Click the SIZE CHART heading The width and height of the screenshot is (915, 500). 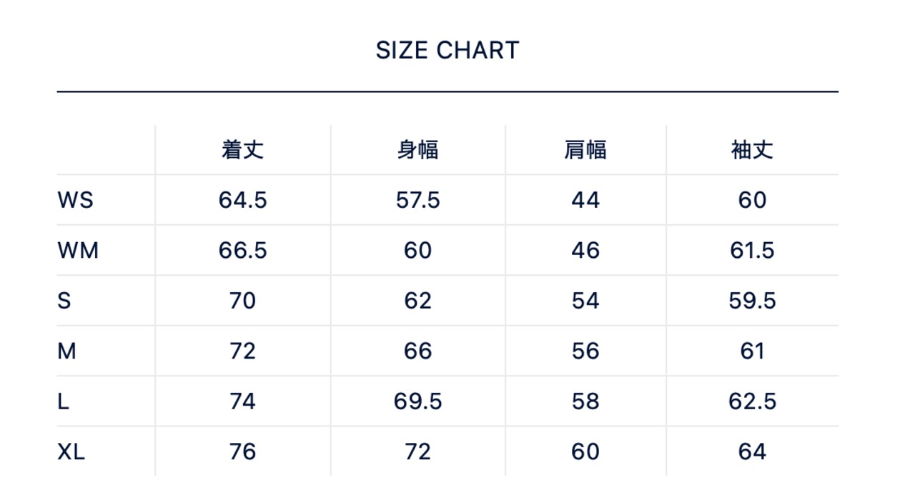[x=447, y=51]
